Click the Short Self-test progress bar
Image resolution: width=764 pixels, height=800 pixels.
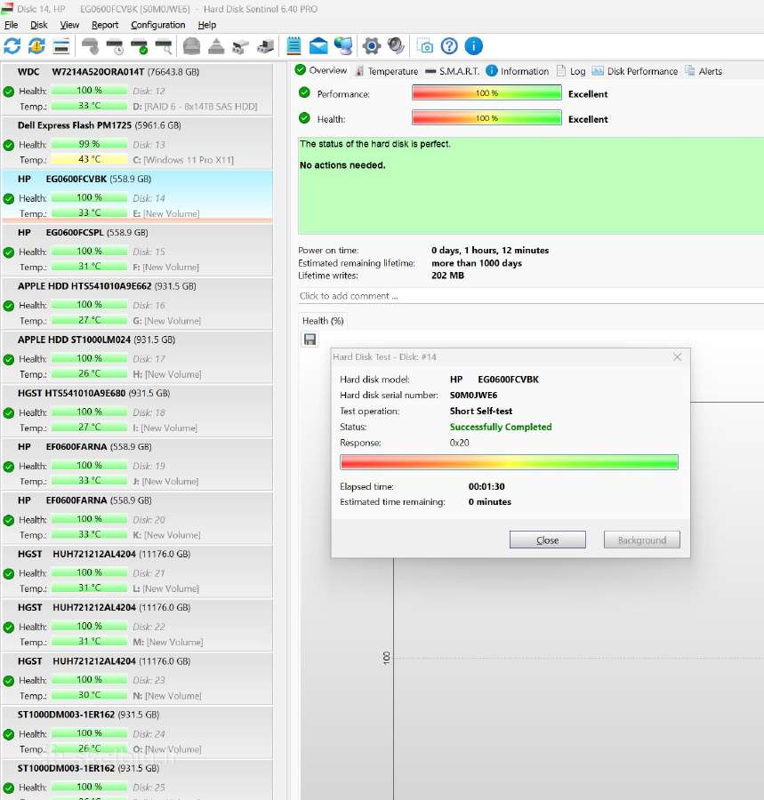tap(509, 462)
